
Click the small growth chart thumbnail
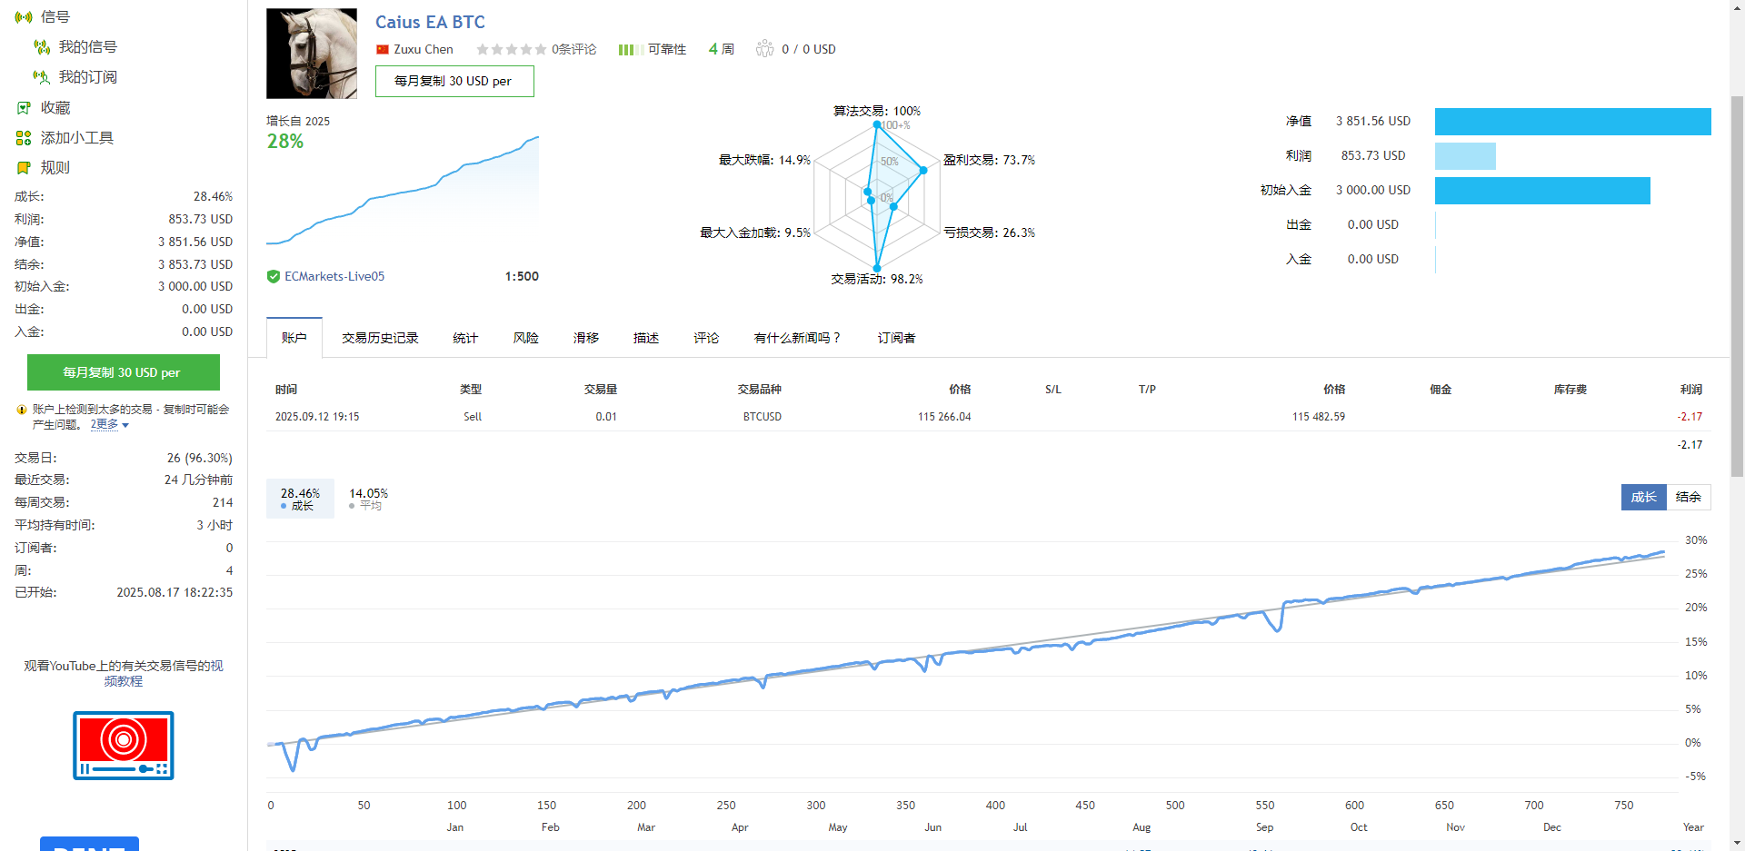click(x=403, y=190)
